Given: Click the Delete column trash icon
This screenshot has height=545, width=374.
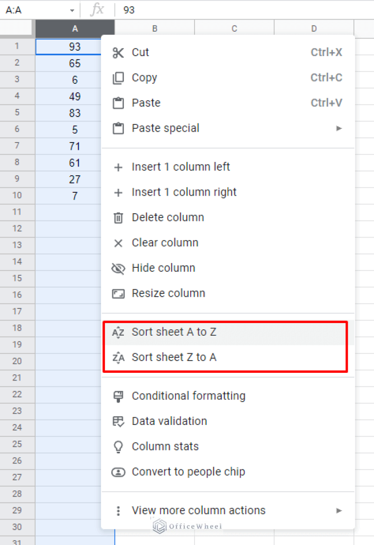Looking at the screenshot, I should tap(118, 218).
